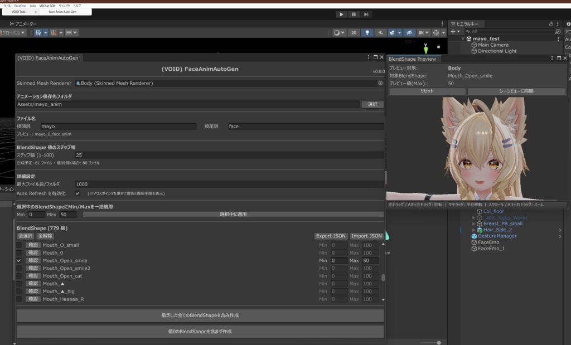Select GestureManager prefab in hierarchy
This screenshot has height=345, width=571.
(497, 236)
